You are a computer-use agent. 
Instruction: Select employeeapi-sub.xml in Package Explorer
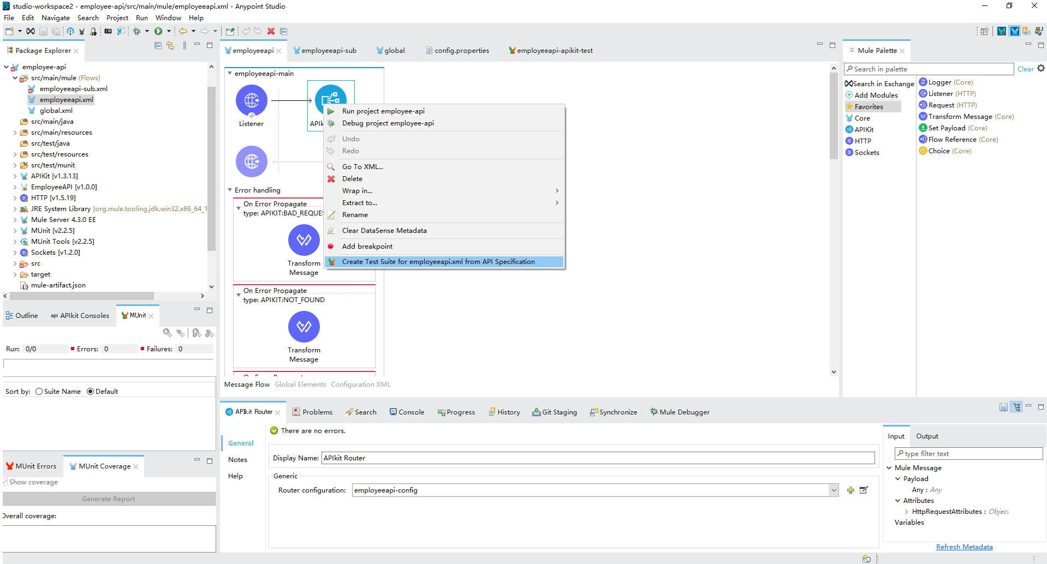click(x=68, y=89)
